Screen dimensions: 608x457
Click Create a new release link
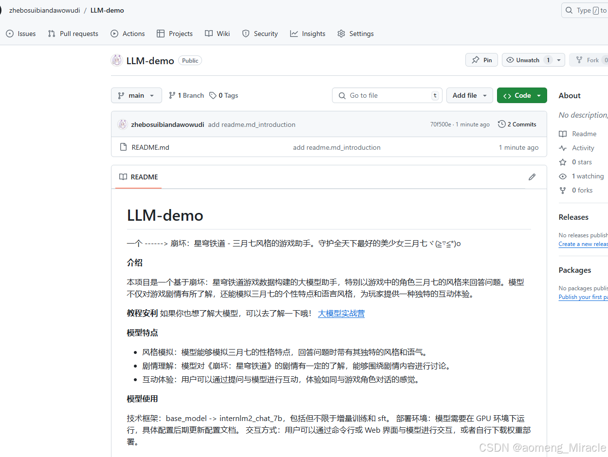tap(583, 244)
